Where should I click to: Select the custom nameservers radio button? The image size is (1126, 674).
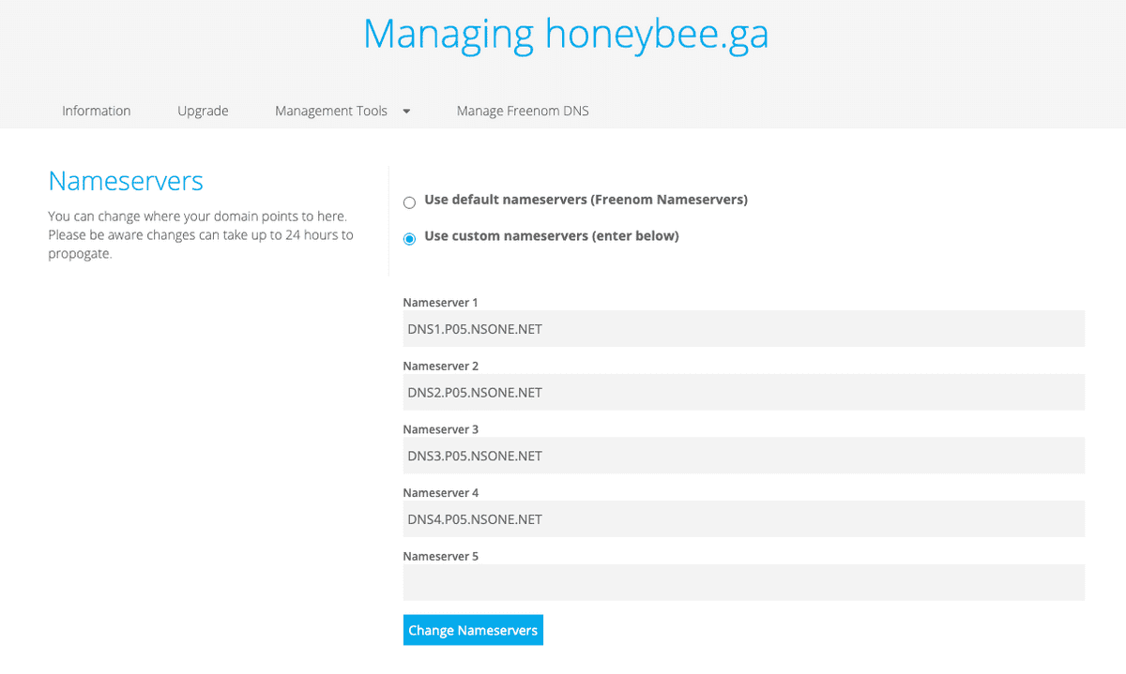coord(409,239)
